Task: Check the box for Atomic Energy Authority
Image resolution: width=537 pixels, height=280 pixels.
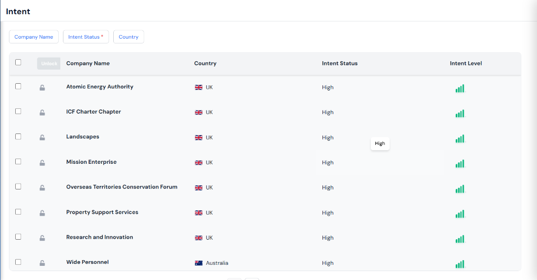Action: point(18,86)
